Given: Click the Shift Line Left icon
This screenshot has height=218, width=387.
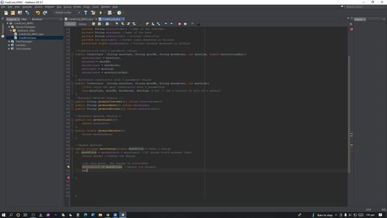Looking at the screenshot, I should point(166,24).
